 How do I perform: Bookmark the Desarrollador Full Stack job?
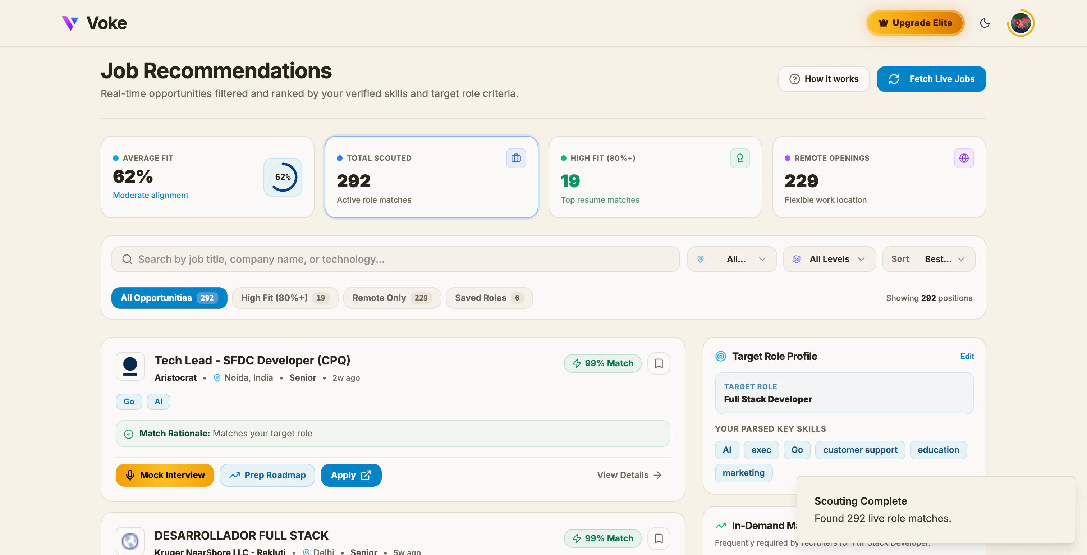(659, 538)
